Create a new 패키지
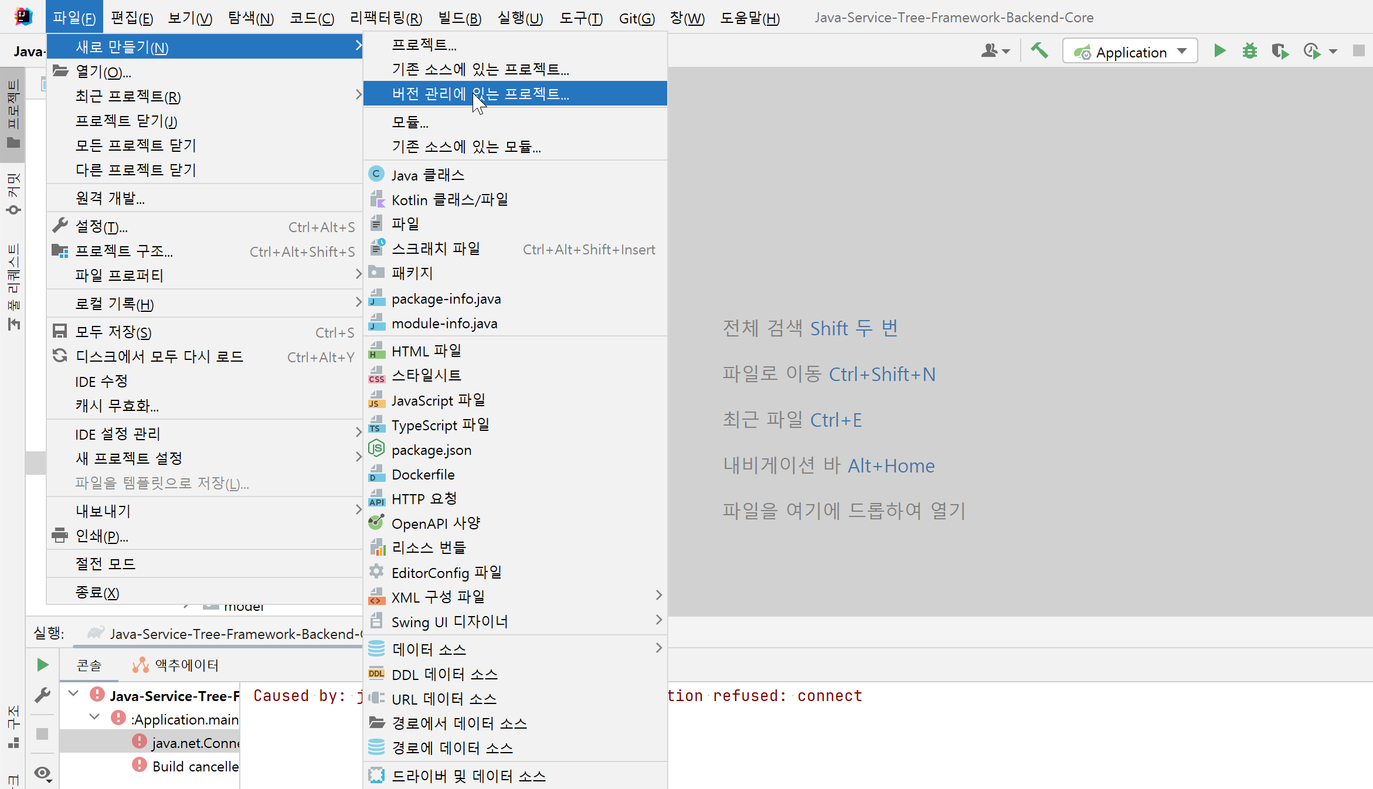The width and height of the screenshot is (1373, 789). pyautogui.click(x=515, y=274)
